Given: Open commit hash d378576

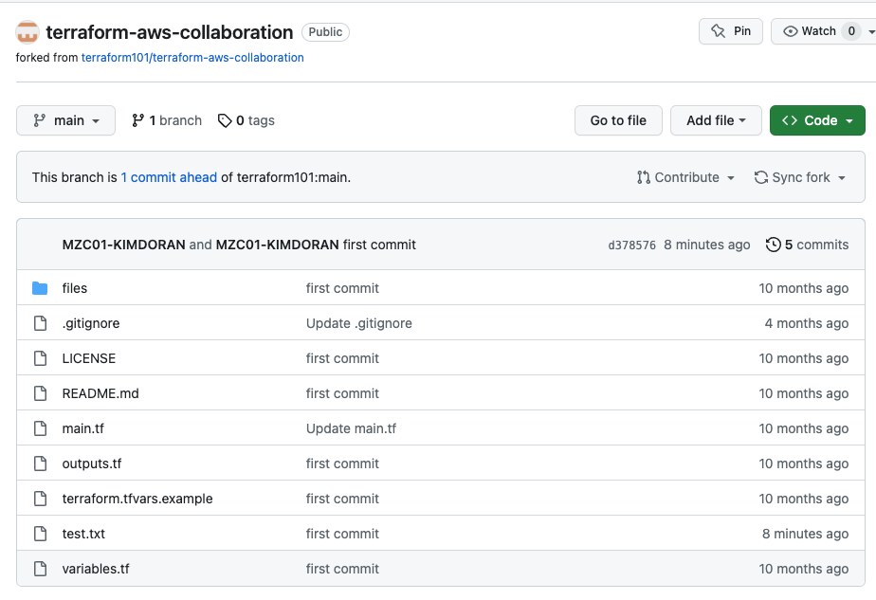Looking at the screenshot, I should click(631, 245).
